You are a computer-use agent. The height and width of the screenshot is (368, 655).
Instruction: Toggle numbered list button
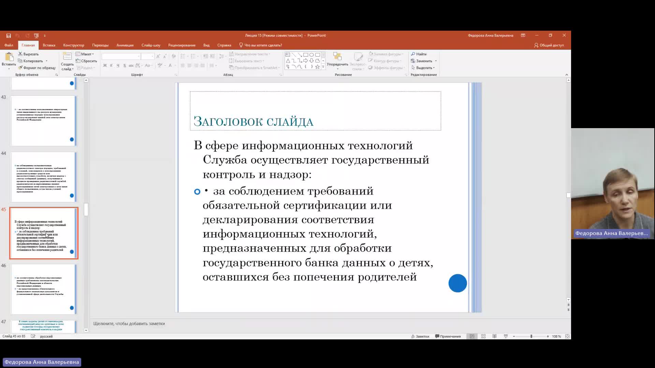193,56
